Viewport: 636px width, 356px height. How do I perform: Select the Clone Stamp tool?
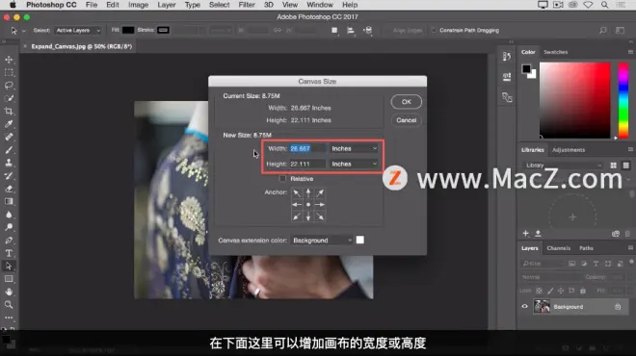click(x=9, y=163)
